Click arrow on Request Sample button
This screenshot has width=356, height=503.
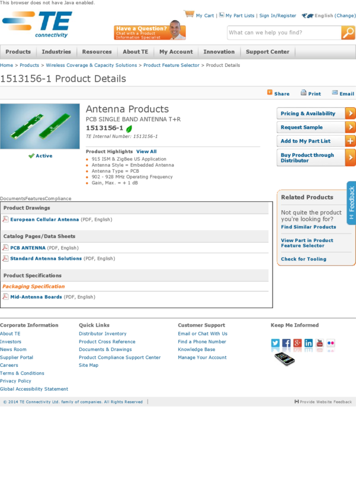[350, 127]
